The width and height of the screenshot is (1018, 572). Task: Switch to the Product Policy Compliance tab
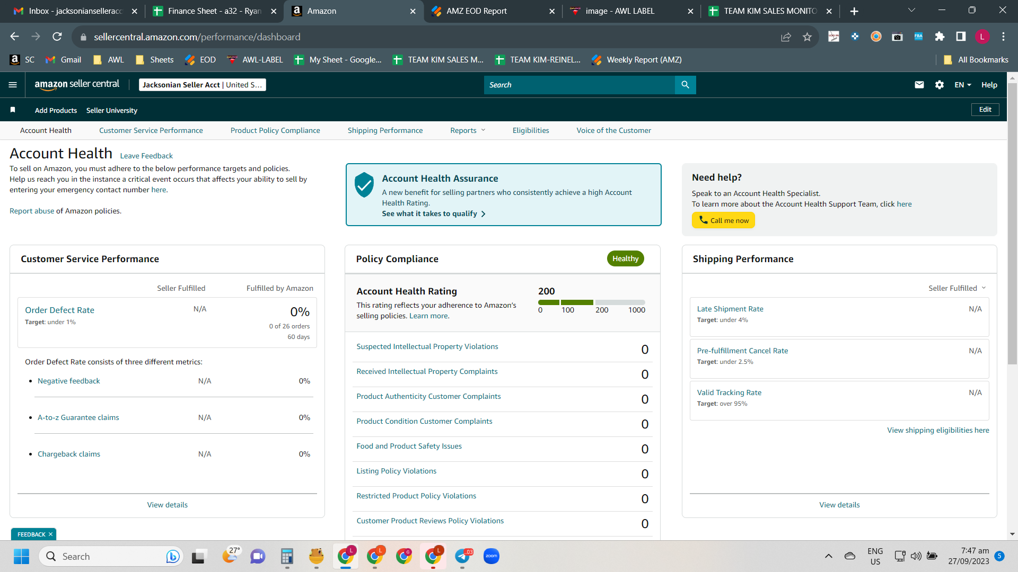coord(275,130)
